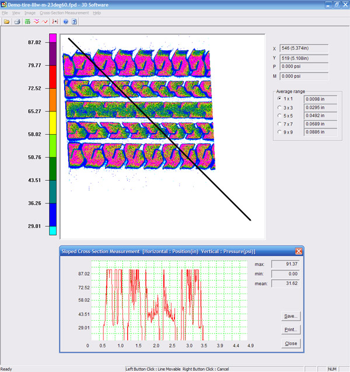Open the blue circular help icon
Viewport: 350px width, 372px height.
click(x=66, y=22)
